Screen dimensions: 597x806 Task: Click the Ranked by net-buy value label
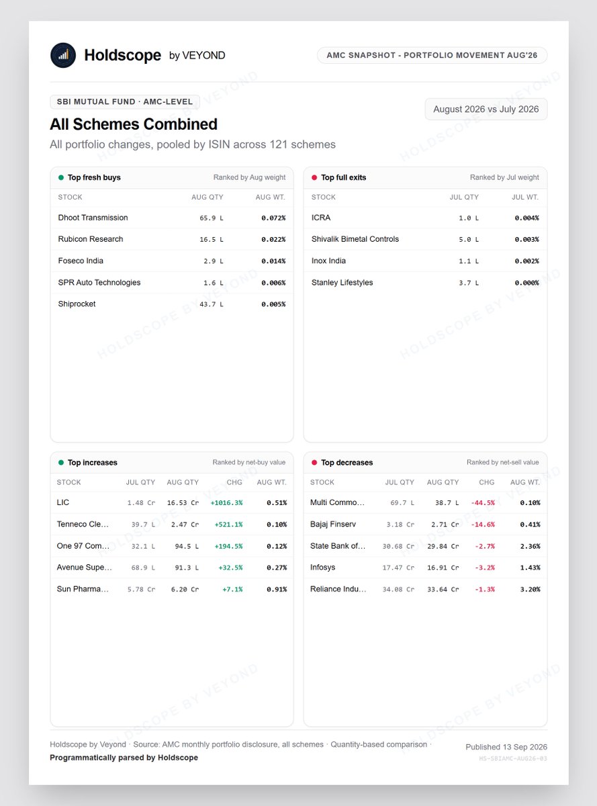click(249, 463)
